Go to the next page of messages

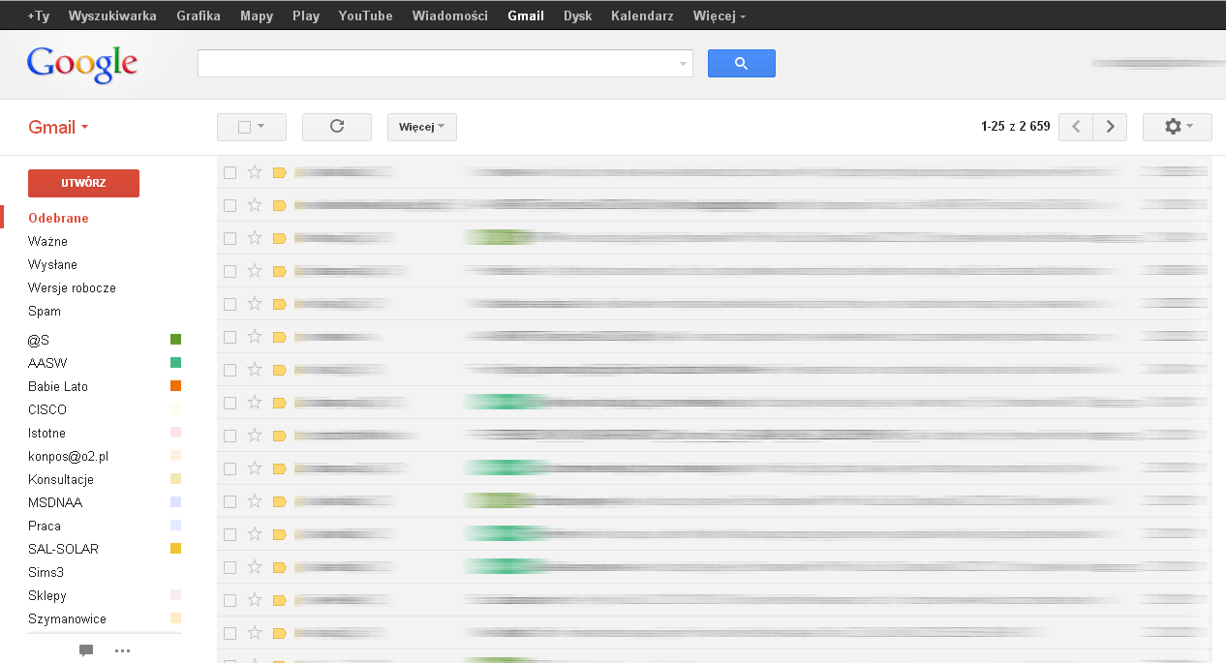point(1110,127)
